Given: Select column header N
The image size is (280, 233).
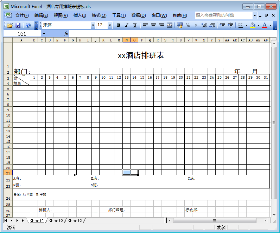Looking at the screenshot, I should tap(126, 40).
